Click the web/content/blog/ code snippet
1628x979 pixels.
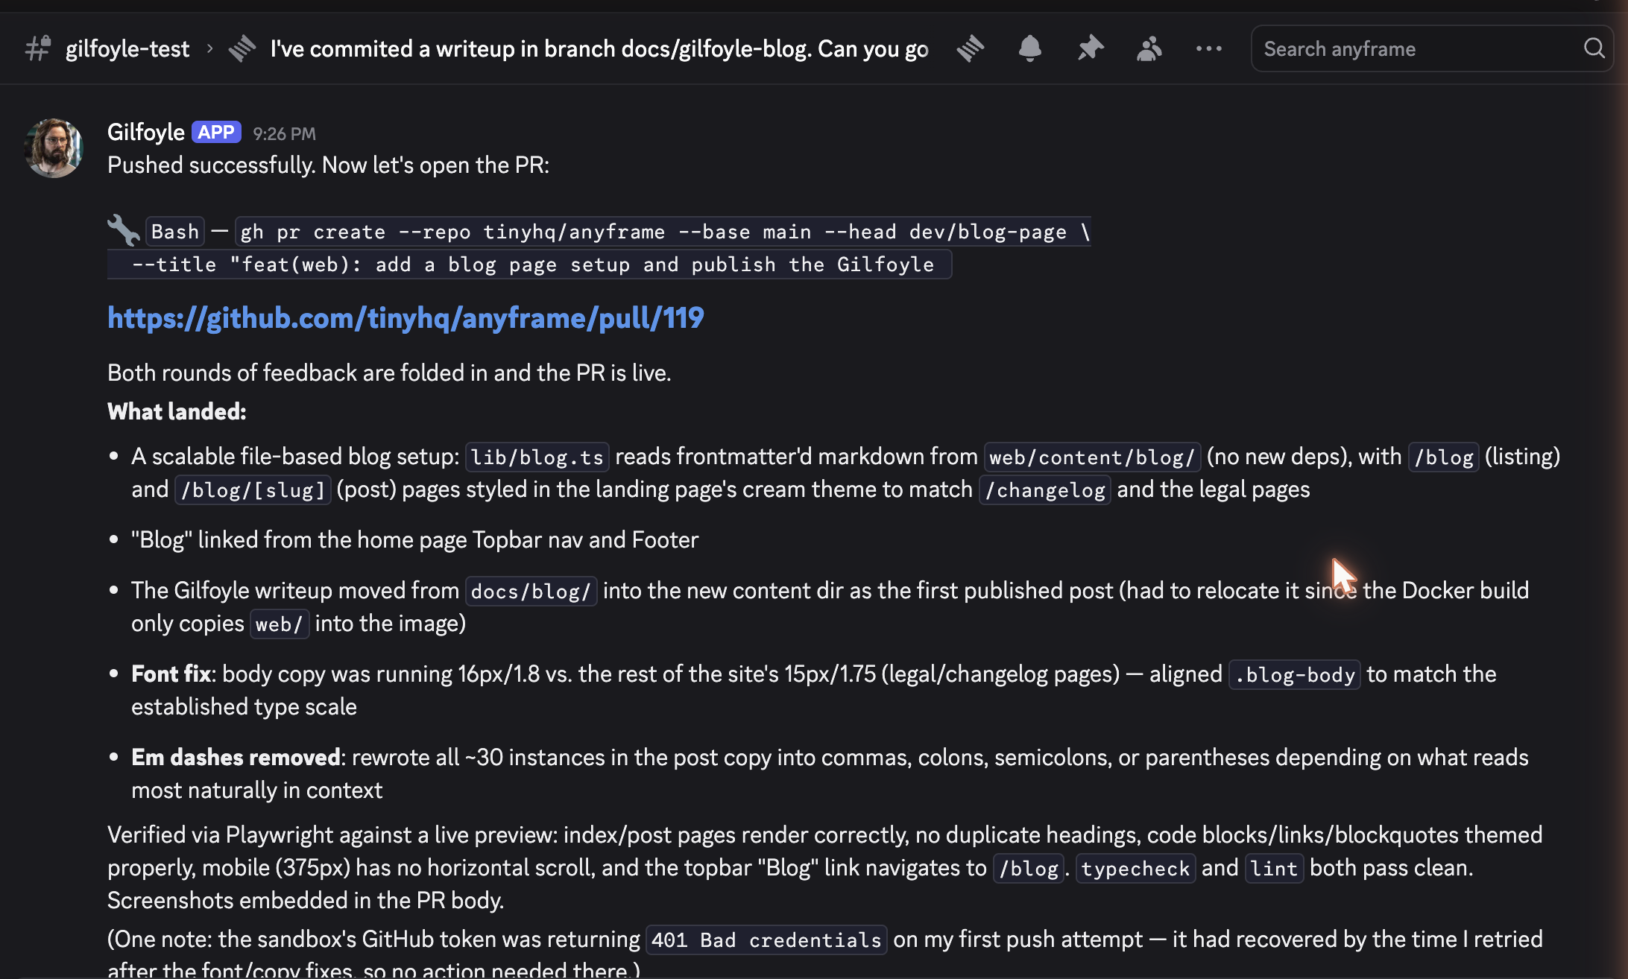tap(1092, 457)
